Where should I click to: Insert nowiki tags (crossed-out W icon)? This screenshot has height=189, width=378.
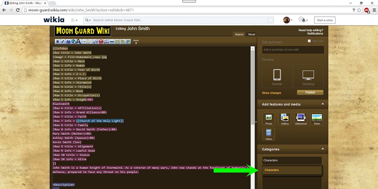pos(101,42)
